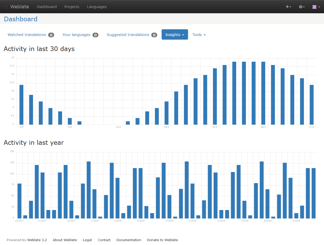Click the Dashboard breadcrumb heading

tap(21, 19)
